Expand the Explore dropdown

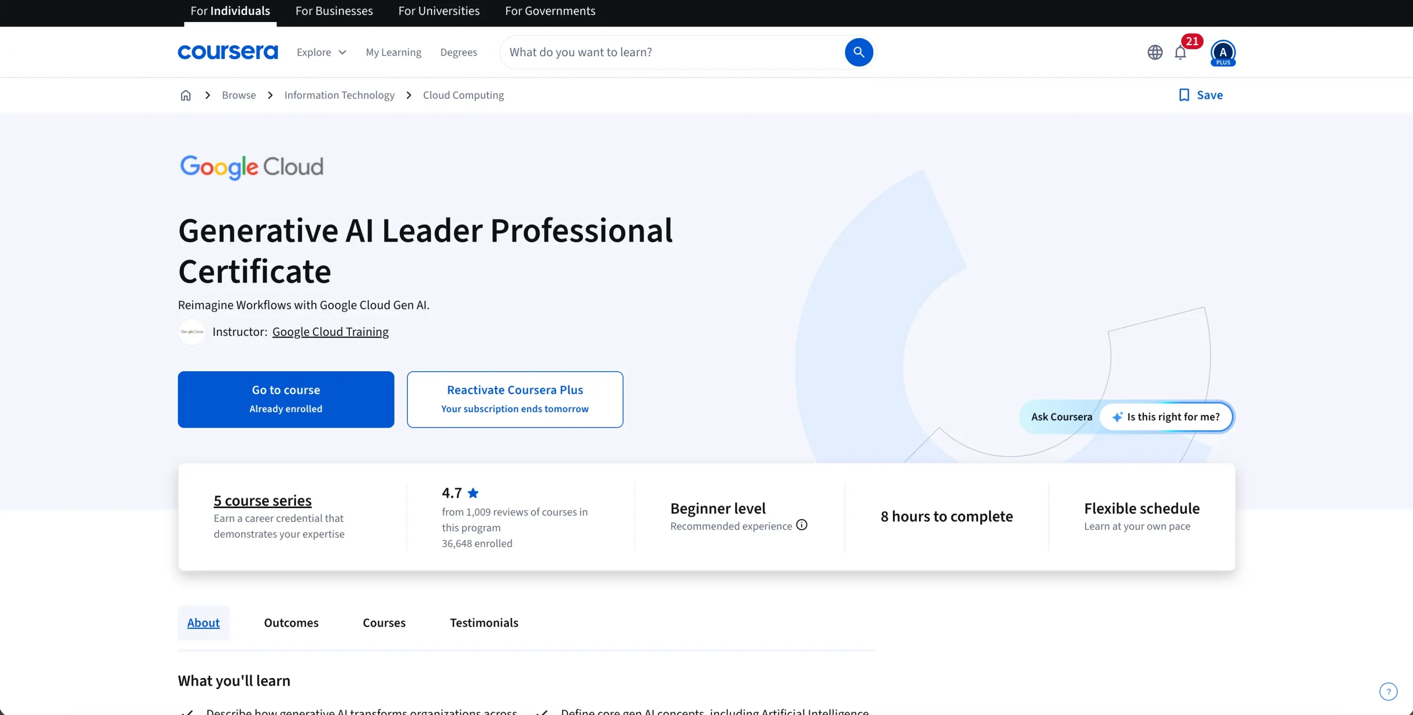coord(321,52)
